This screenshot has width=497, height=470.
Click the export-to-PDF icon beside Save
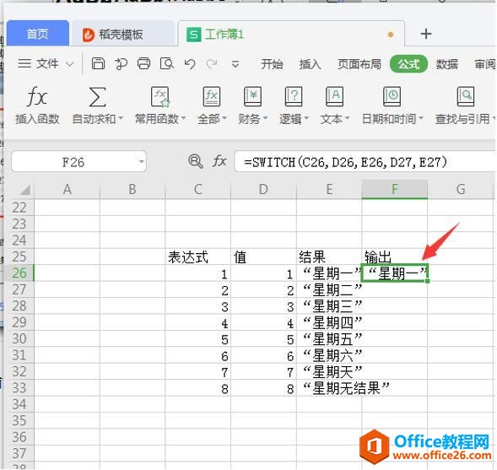click(121, 63)
